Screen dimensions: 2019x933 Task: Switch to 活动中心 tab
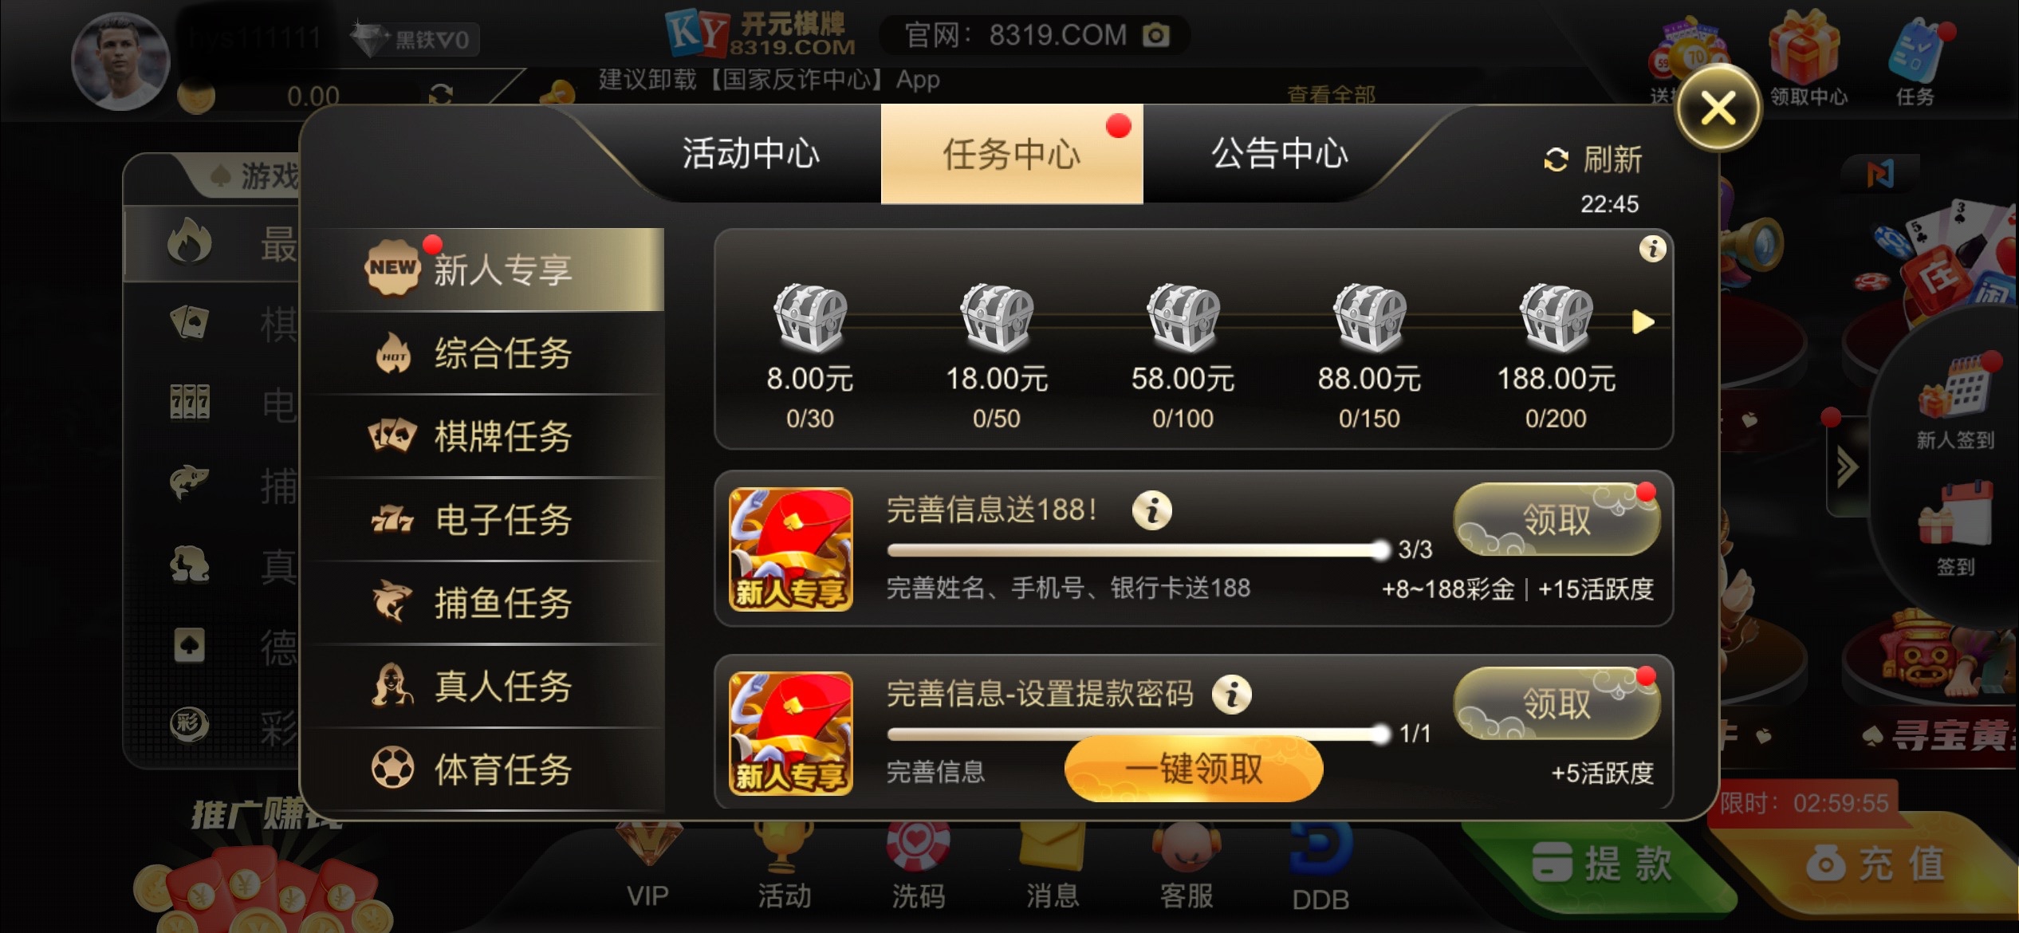click(750, 153)
